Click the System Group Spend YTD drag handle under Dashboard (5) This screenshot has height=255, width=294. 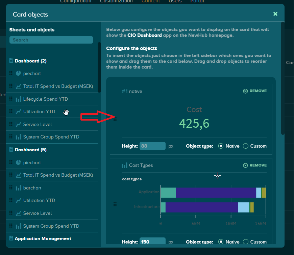coord(11,226)
